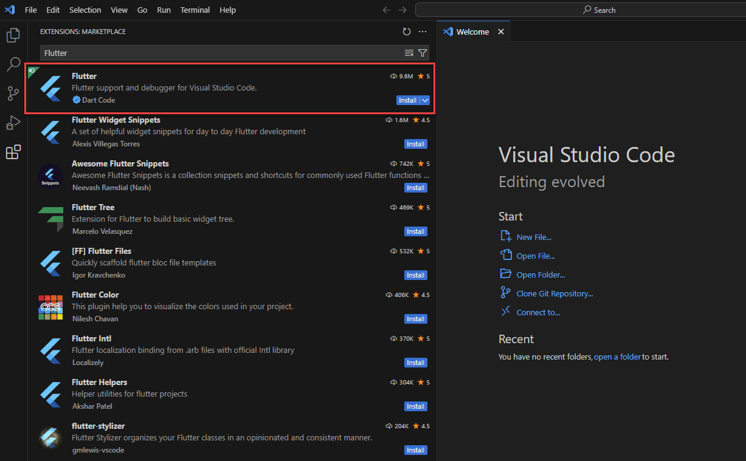746x461 pixels.
Task: Open the extension filter menu
Action: tap(423, 53)
